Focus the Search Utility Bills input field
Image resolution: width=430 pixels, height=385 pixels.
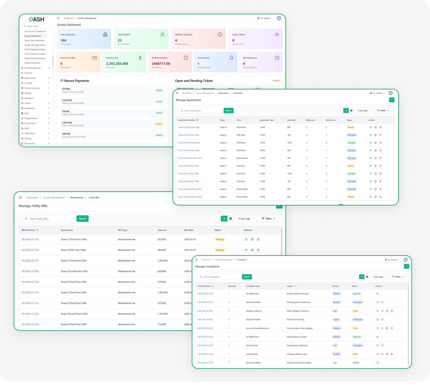click(49, 219)
